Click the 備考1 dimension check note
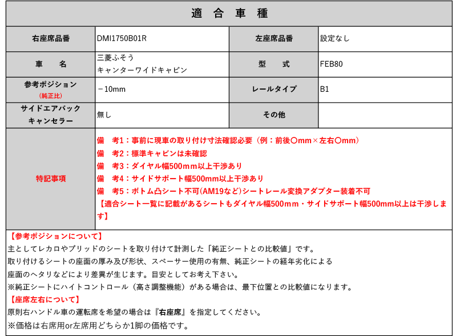This screenshot has width=456, height=336. [228, 140]
